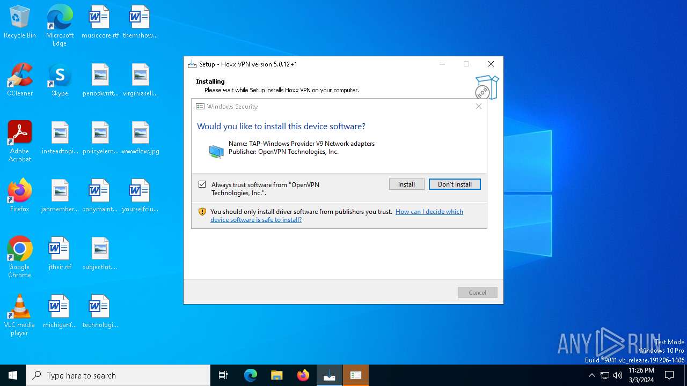Select the janmember... image file
Screen dimensions: 687x386
coord(60,196)
